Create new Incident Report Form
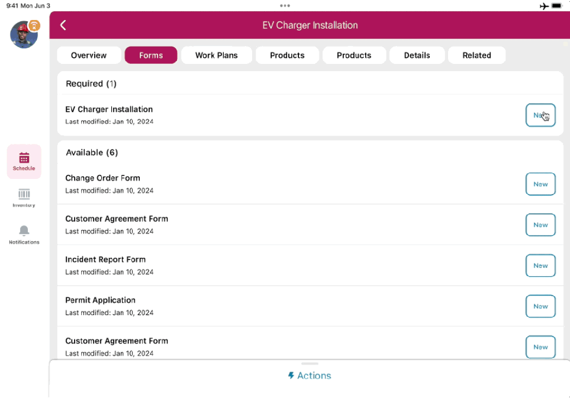This screenshot has height=399, width=570. (540, 266)
